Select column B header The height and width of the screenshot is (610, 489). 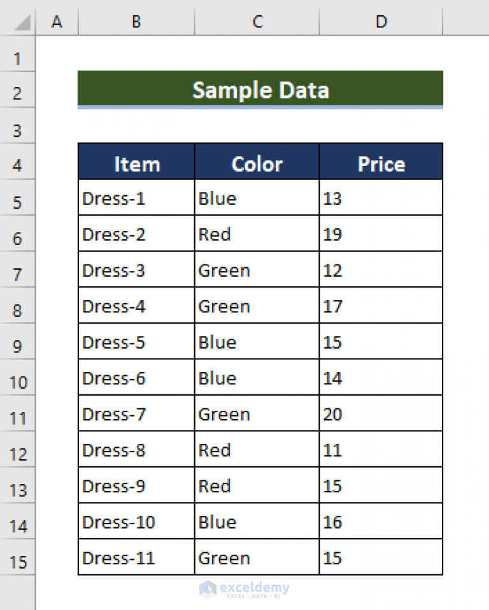click(136, 21)
